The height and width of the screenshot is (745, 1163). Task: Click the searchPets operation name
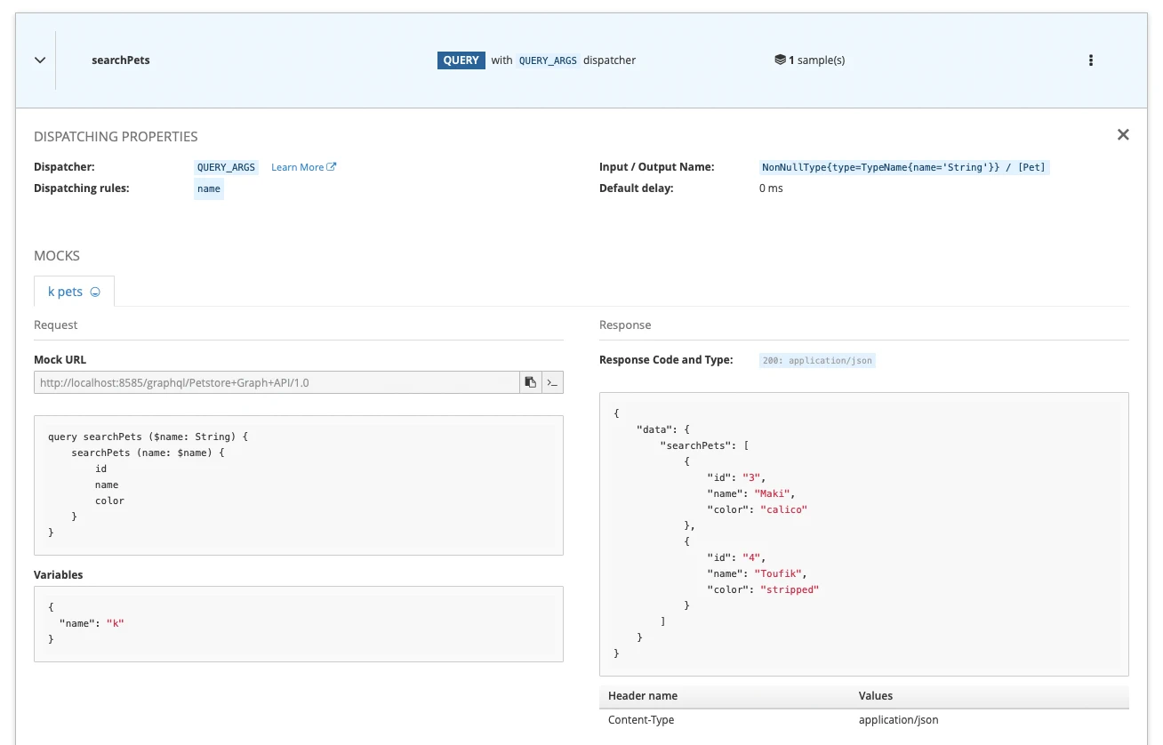[121, 60]
